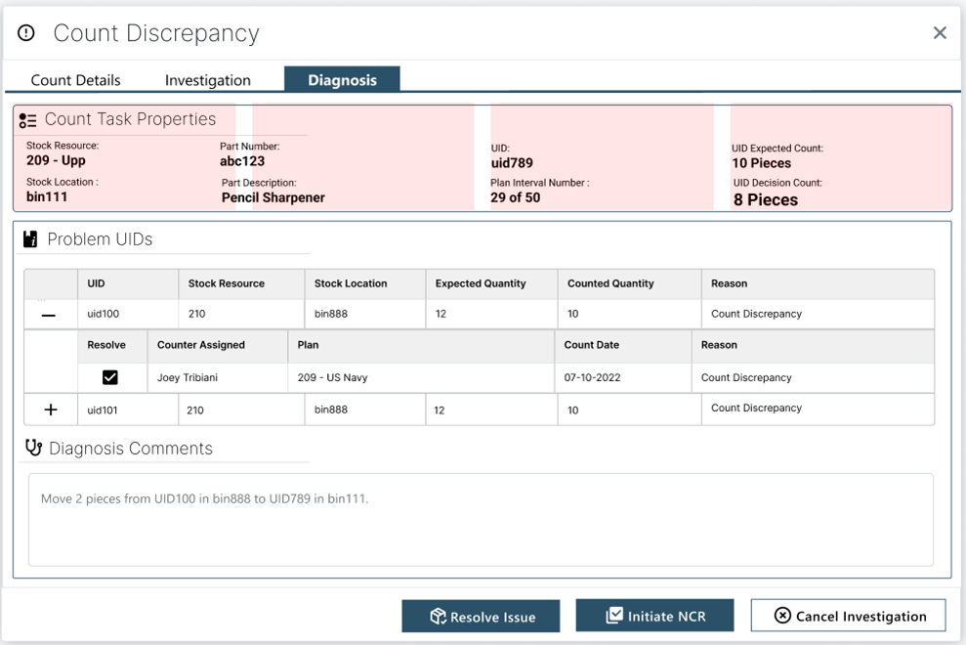
Task: Switch to the Count Details tab
Action: [x=75, y=79]
